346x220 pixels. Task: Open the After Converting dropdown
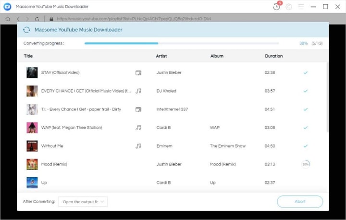click(x=83, y=202)
